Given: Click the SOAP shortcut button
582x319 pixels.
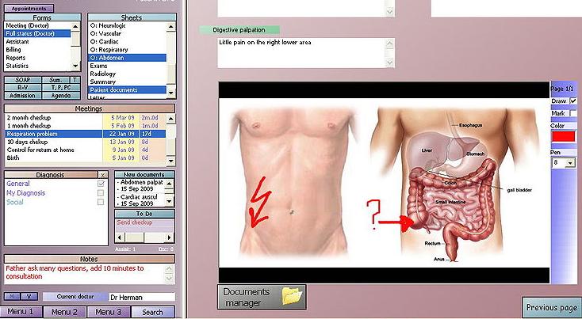Looking at the screenshot, I should point(22,80).
